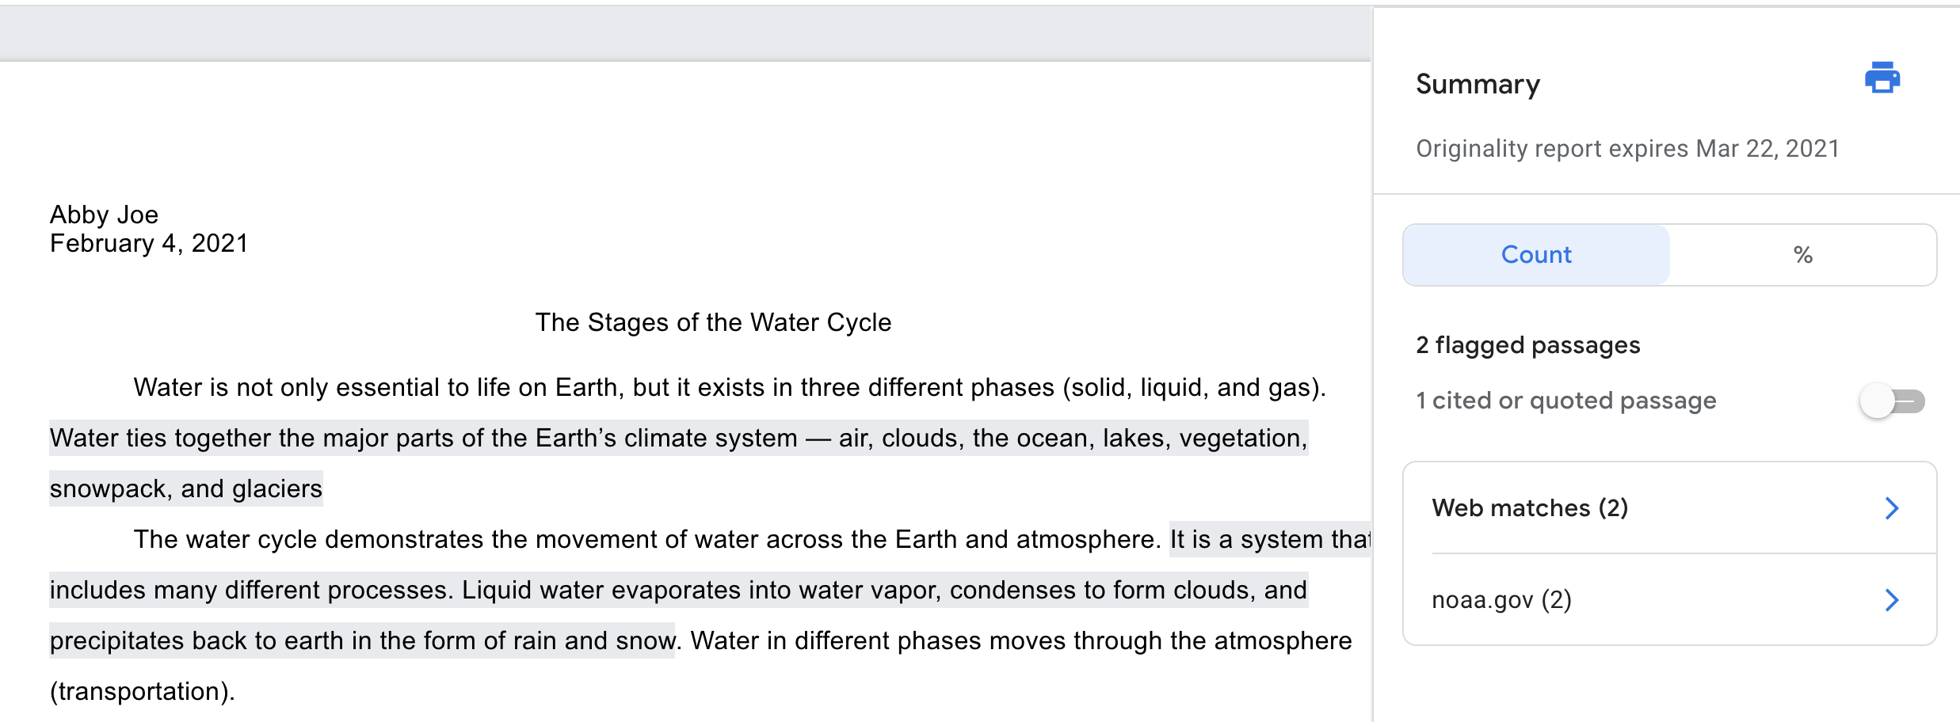Image resolution: width=1960 pixels, height=722 pixels.
Task: Select the flagged passage 'It is a system that'
Action: (x=1270, y=539)
